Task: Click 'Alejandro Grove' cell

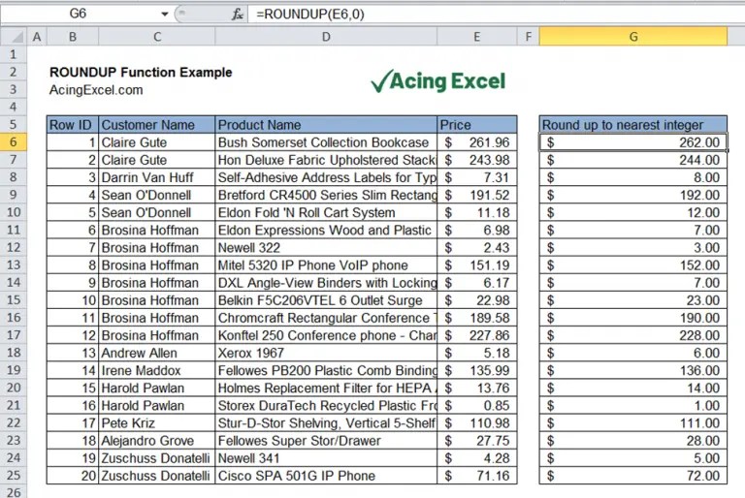Action: click(x=157, y=441)
